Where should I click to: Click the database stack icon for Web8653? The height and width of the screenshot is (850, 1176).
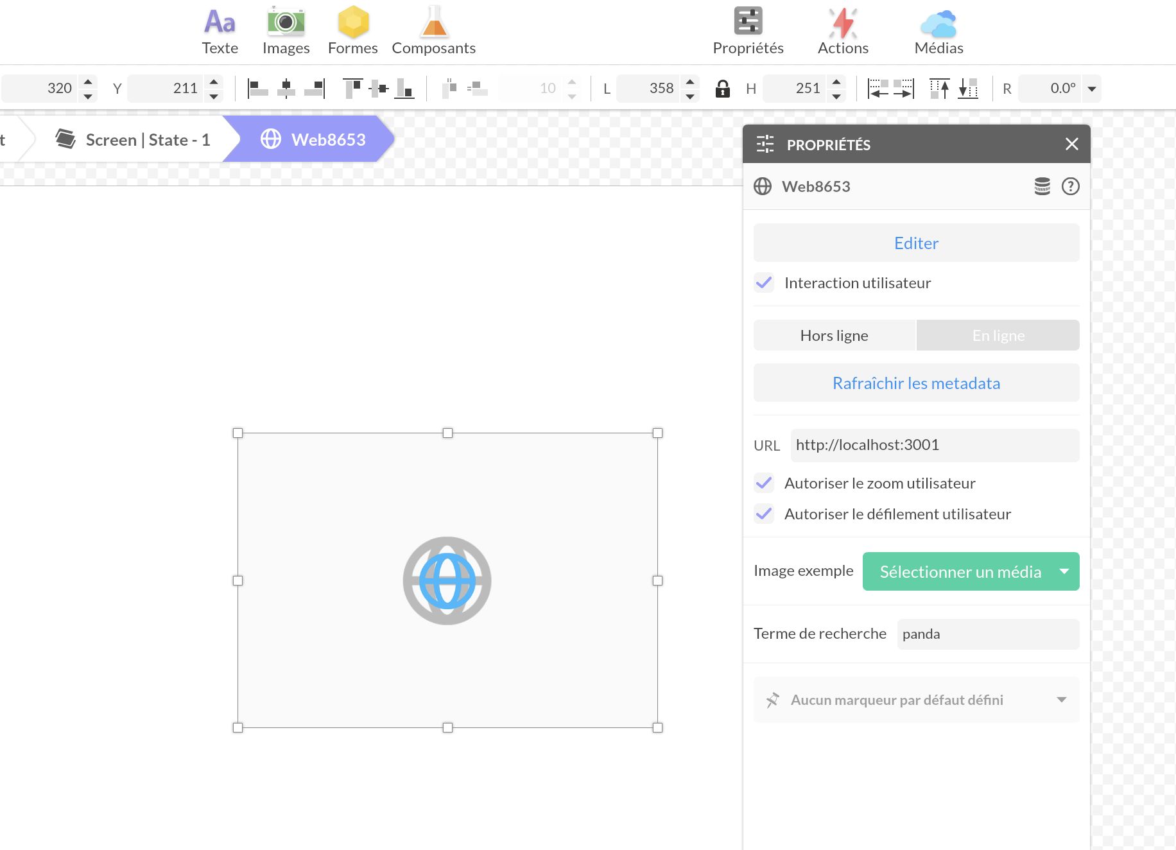click(1042, 186)
